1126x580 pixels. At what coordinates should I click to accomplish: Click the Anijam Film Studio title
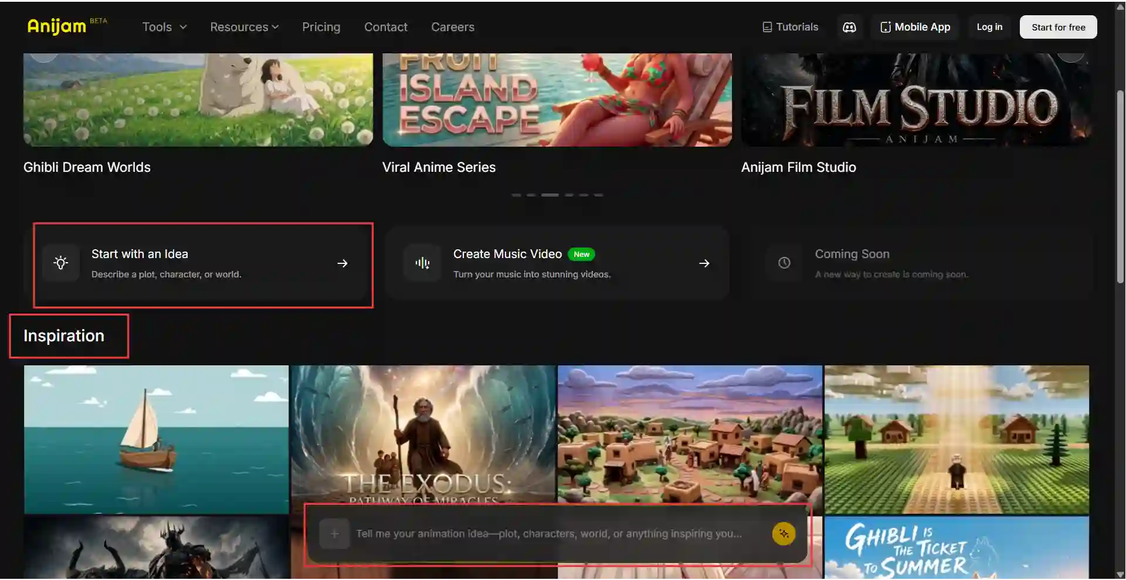pyautogui.click(x=798, y=167)
